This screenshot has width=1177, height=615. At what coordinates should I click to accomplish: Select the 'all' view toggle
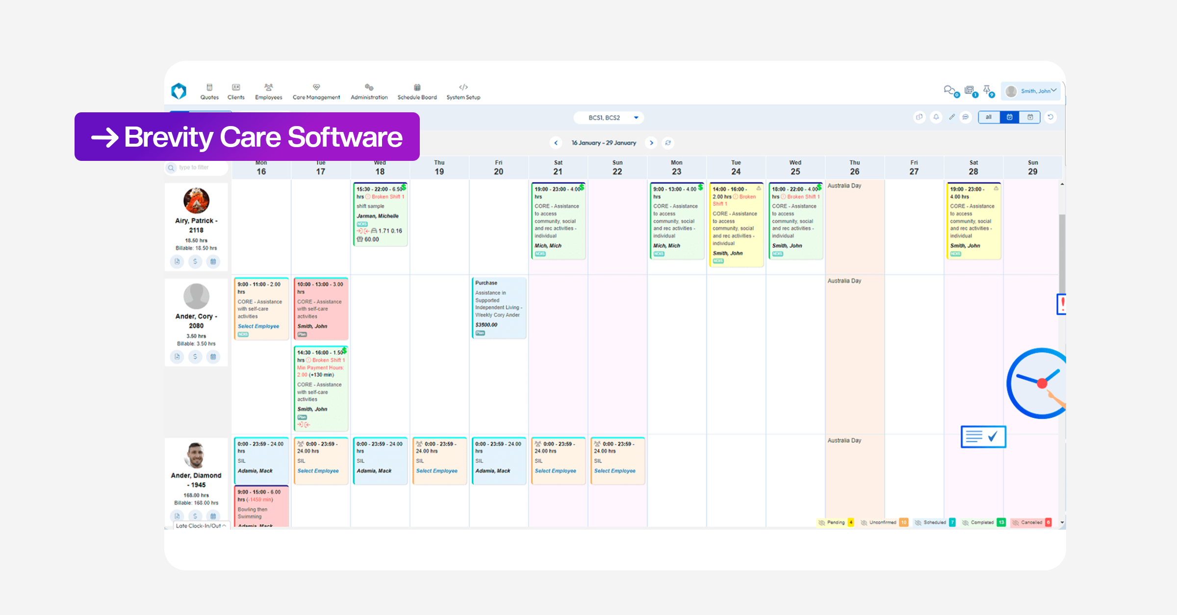tap(989, 117)
